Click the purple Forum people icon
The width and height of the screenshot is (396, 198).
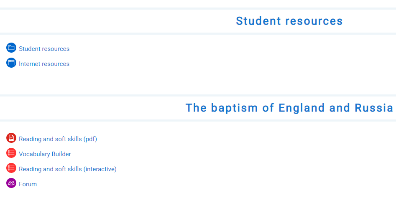pos(11,183)
